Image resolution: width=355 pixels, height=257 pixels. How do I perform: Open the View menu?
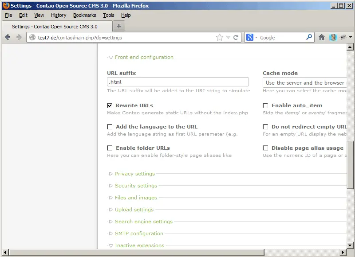tap(39, 15)
